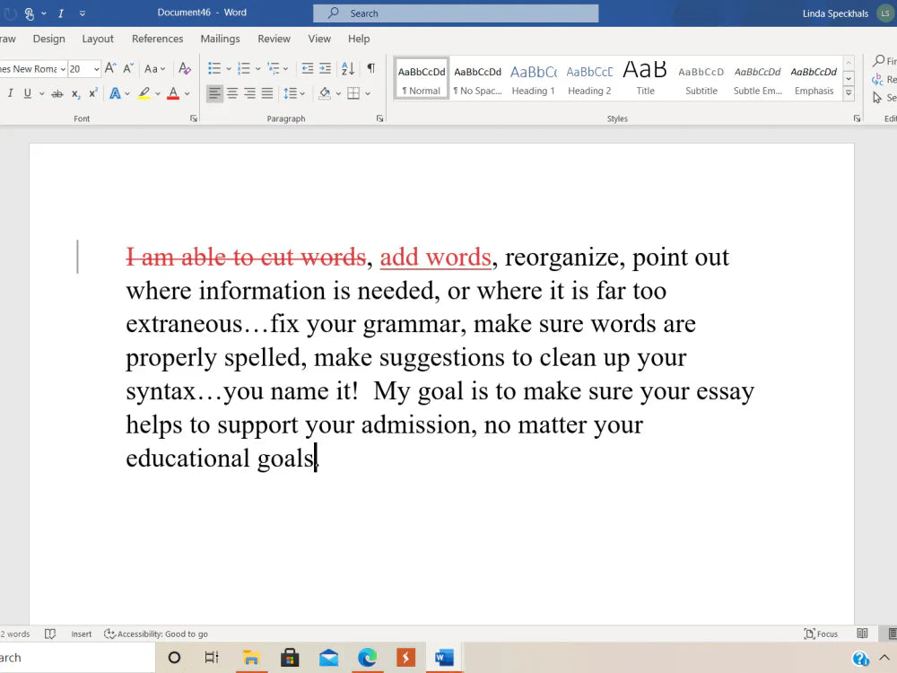Toggle strikethrough formatting
This screenshot has width=897, height=673.
click(x=57, y=93)
